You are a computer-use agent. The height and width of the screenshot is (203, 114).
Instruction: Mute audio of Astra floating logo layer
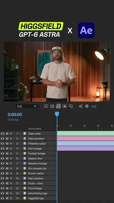[7, 193]
